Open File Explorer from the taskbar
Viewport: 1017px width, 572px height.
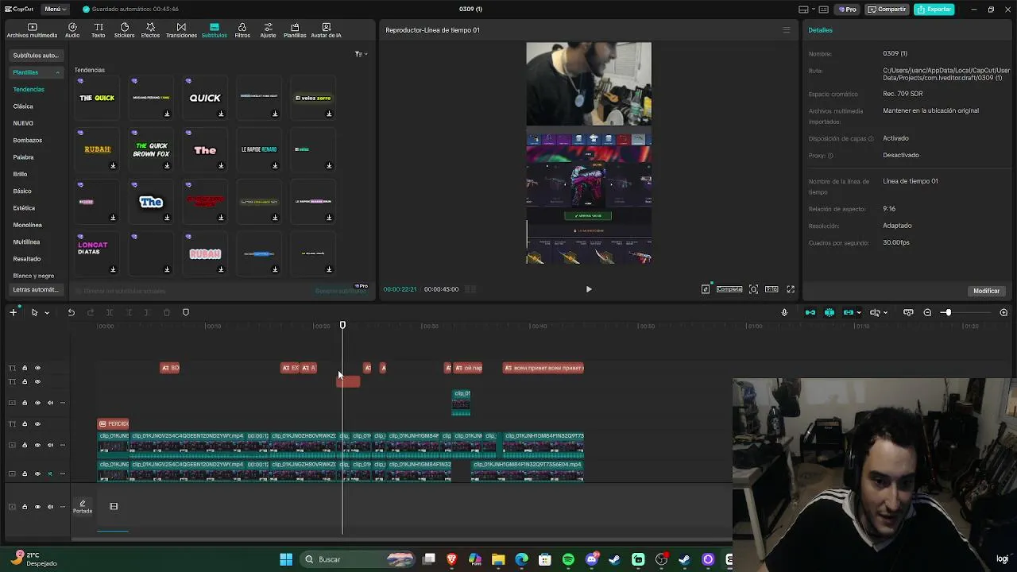tap(498, 559)
